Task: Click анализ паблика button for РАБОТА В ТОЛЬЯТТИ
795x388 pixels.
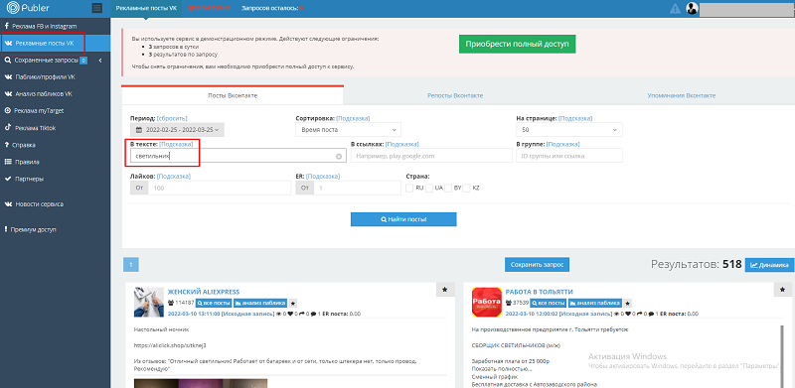Action: pyautogui.click(x=594, y=303)
